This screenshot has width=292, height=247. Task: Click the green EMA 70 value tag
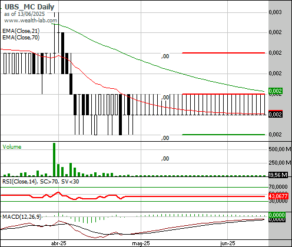pyautogui.click(x=276, y=91)
